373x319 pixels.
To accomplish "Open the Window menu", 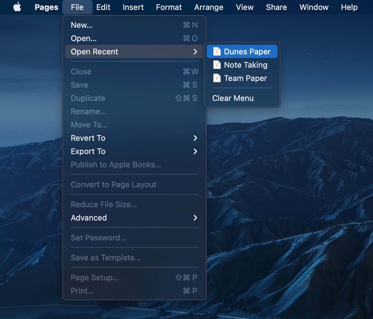I will (x=314, y=7).
